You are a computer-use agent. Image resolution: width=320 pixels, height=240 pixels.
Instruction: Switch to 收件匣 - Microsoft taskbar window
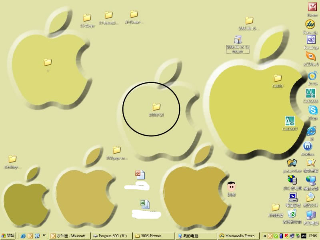coord(70,236)
